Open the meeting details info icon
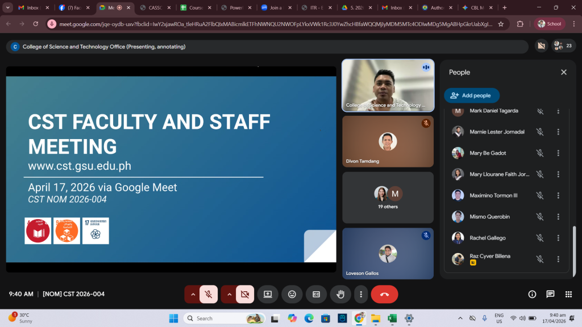The width and height of the screenshot is (582, 327). click(532, 294)
